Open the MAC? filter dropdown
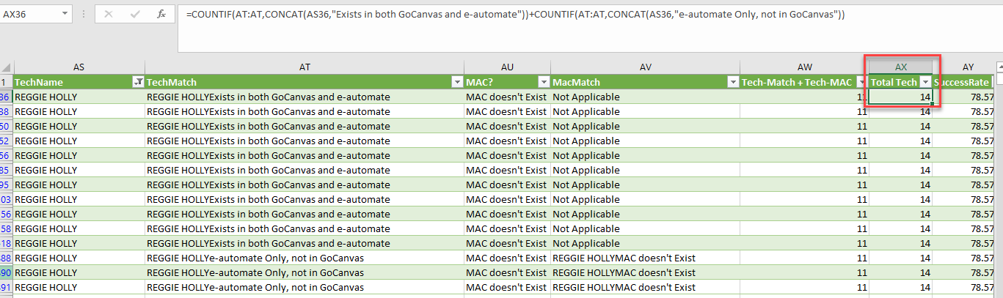This screenshot has height=298, width=1003. (x=544, y=82)
